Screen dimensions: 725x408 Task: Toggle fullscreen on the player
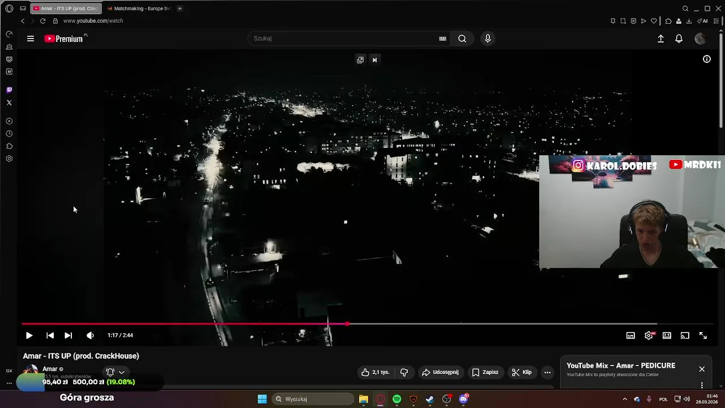coord(703,335)
